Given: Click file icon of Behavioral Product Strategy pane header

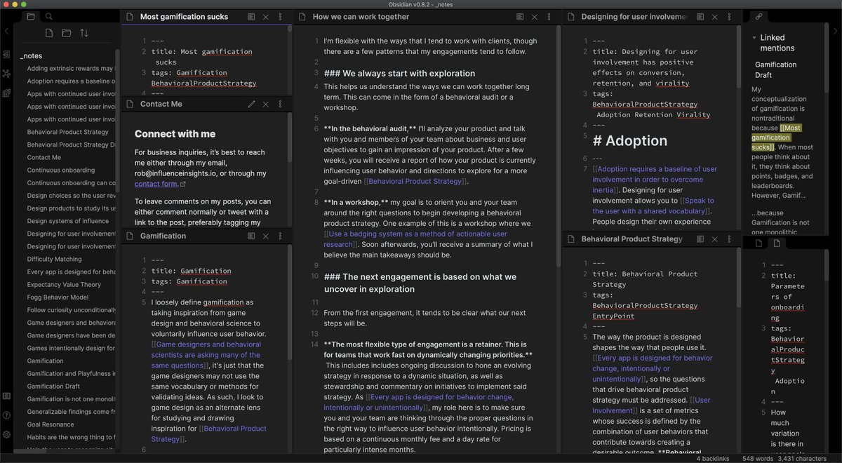Looking at the screenshot, I should point(570,239).
